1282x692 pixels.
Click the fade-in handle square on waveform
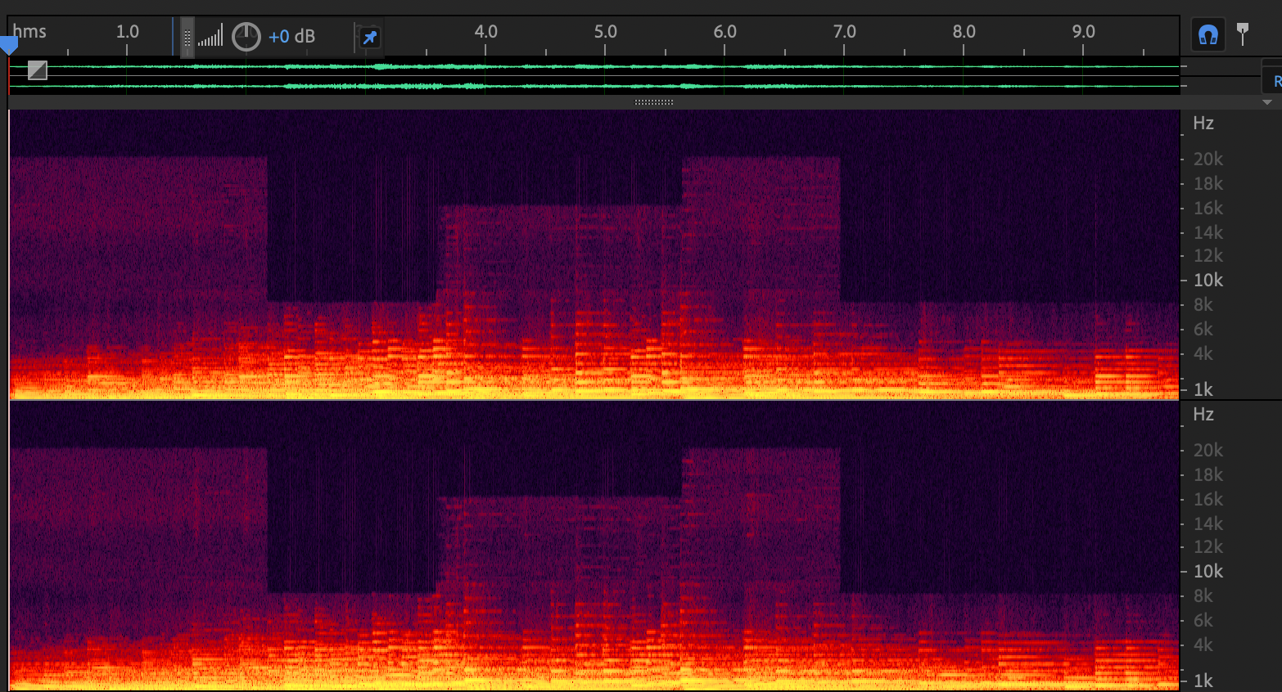pos(38,70)
